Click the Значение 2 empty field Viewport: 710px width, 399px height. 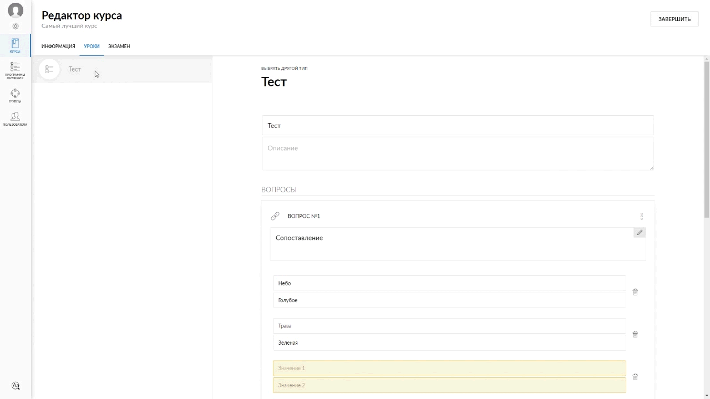tap(449, 385)
